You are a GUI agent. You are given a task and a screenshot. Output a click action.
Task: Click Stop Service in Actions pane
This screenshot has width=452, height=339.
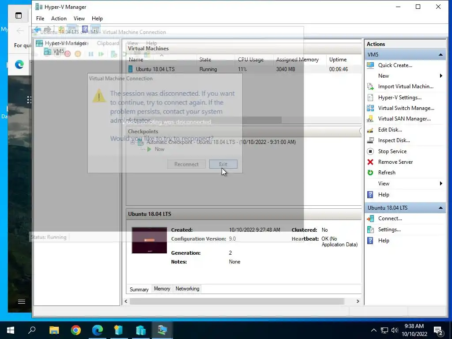(392, 151)
